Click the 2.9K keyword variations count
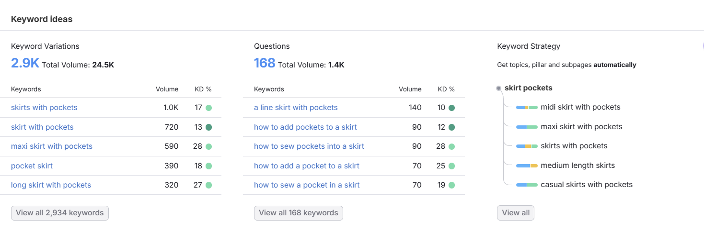 pyautogui.click(x=25, y=63)
